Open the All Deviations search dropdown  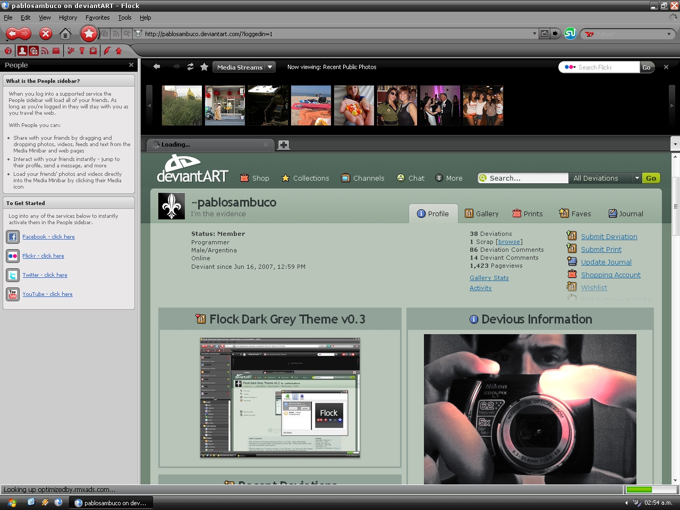pos(637,178)
